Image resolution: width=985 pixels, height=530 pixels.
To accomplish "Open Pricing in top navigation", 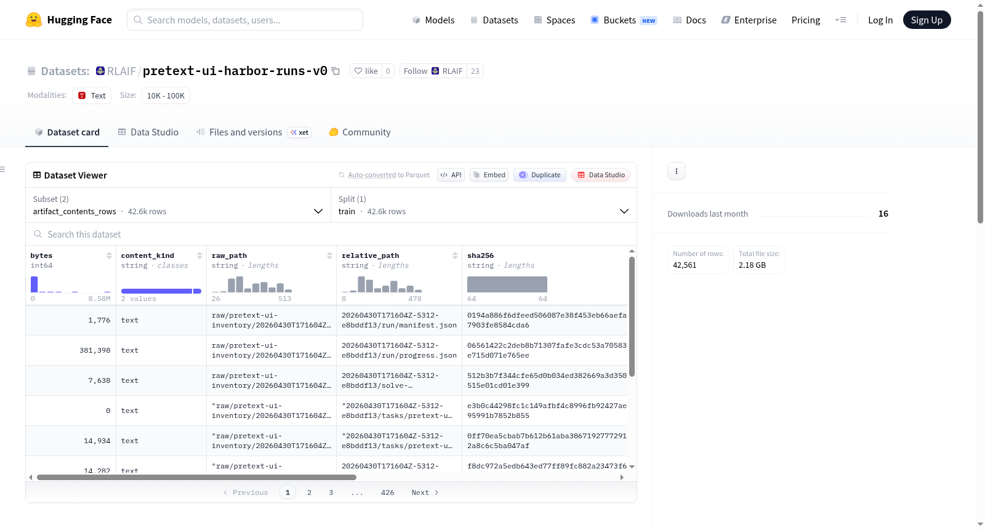I will (806, 20).
